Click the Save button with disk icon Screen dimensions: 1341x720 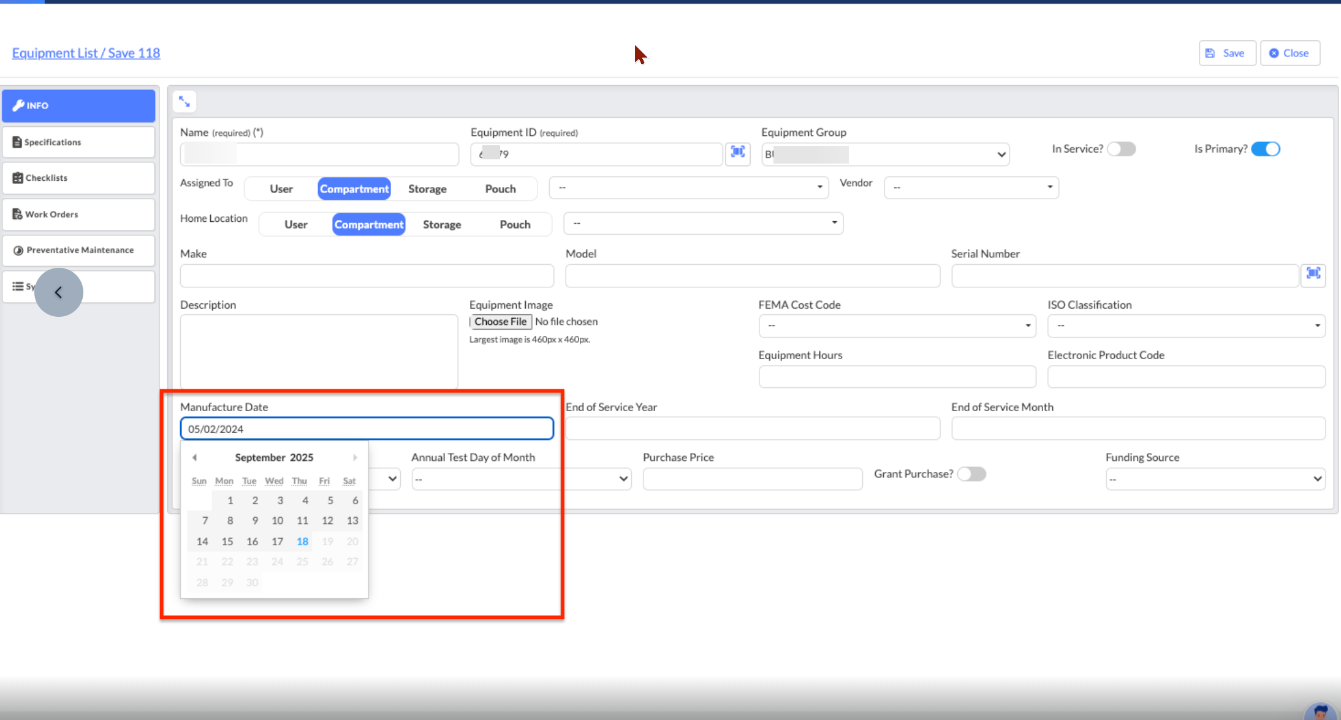tap(1226, 53)
